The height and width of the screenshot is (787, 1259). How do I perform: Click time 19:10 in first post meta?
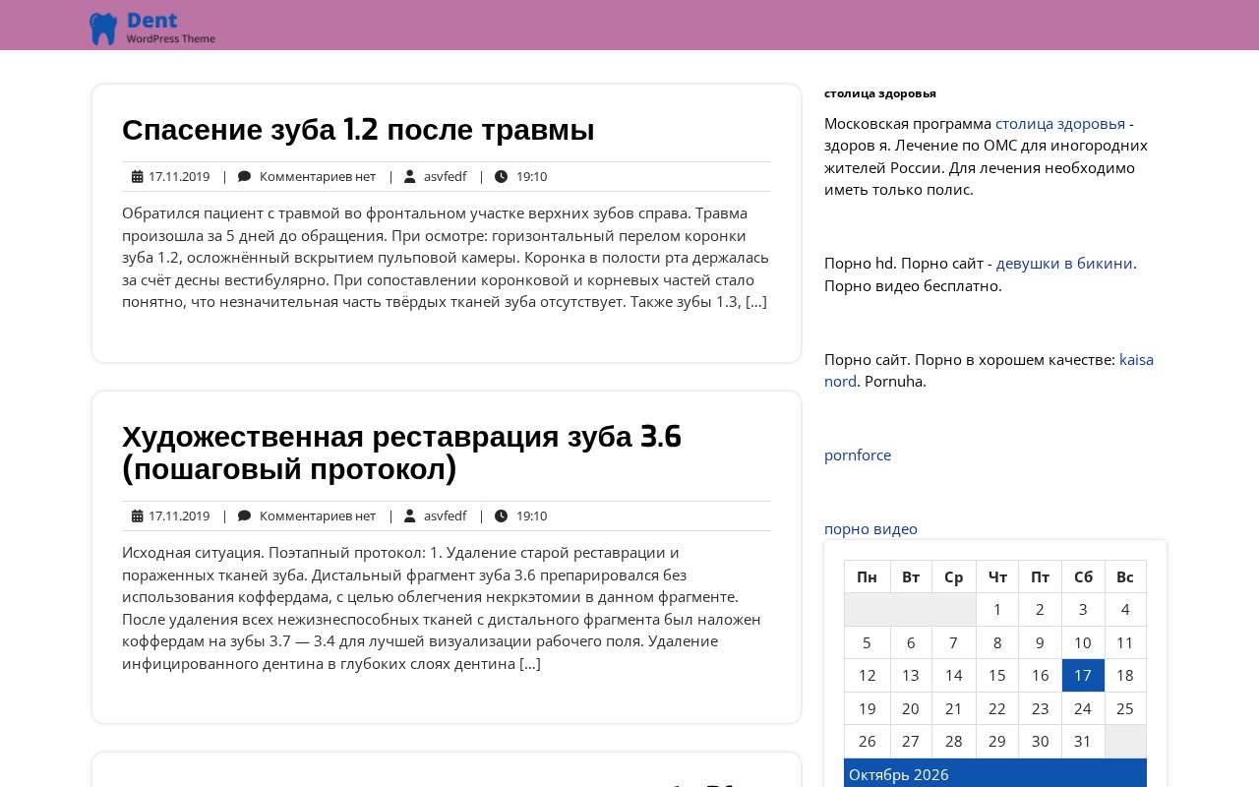click(x=531, y=177)
